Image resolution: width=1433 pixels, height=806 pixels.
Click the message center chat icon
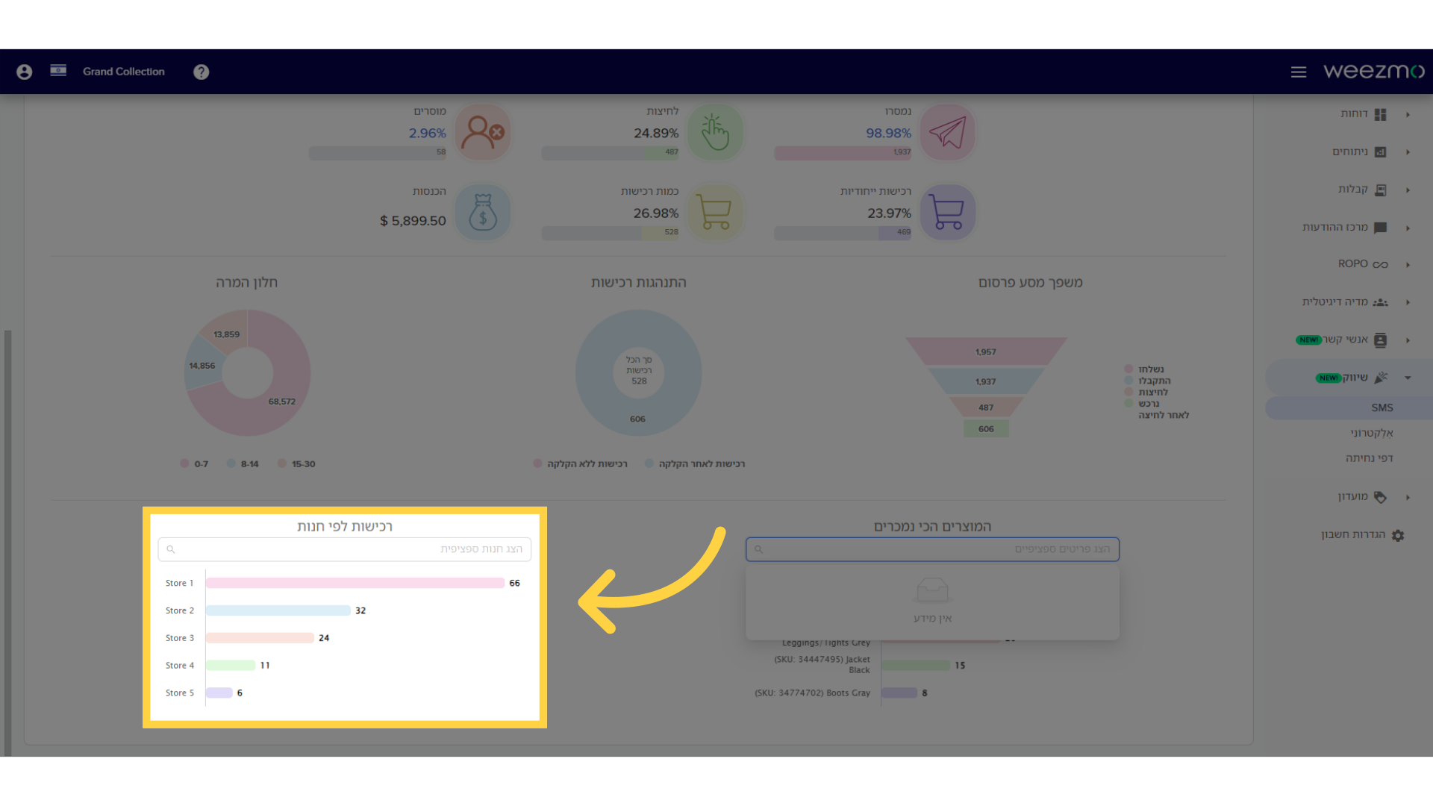pyautogui.click(x=1381, y=228)
